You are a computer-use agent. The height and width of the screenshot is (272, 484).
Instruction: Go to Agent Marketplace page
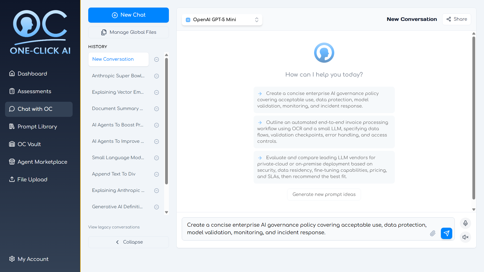(42, 162)
